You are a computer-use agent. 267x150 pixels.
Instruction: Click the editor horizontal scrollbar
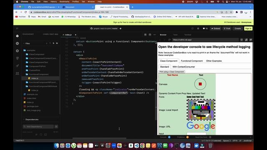point(99,138)
